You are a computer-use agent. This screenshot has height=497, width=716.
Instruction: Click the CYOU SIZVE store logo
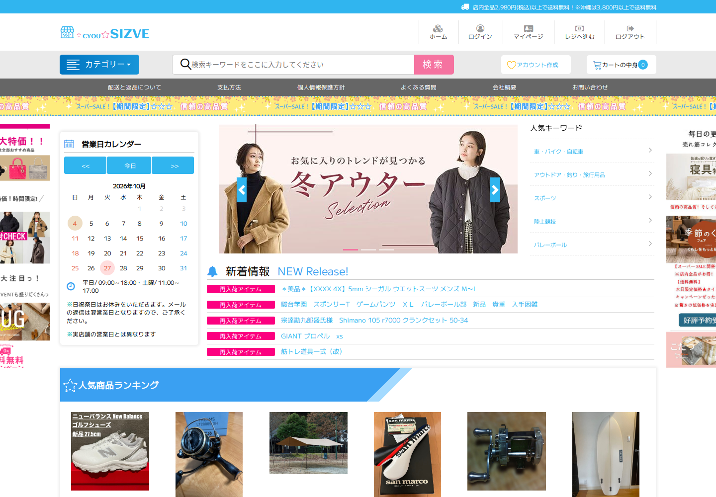105,33
